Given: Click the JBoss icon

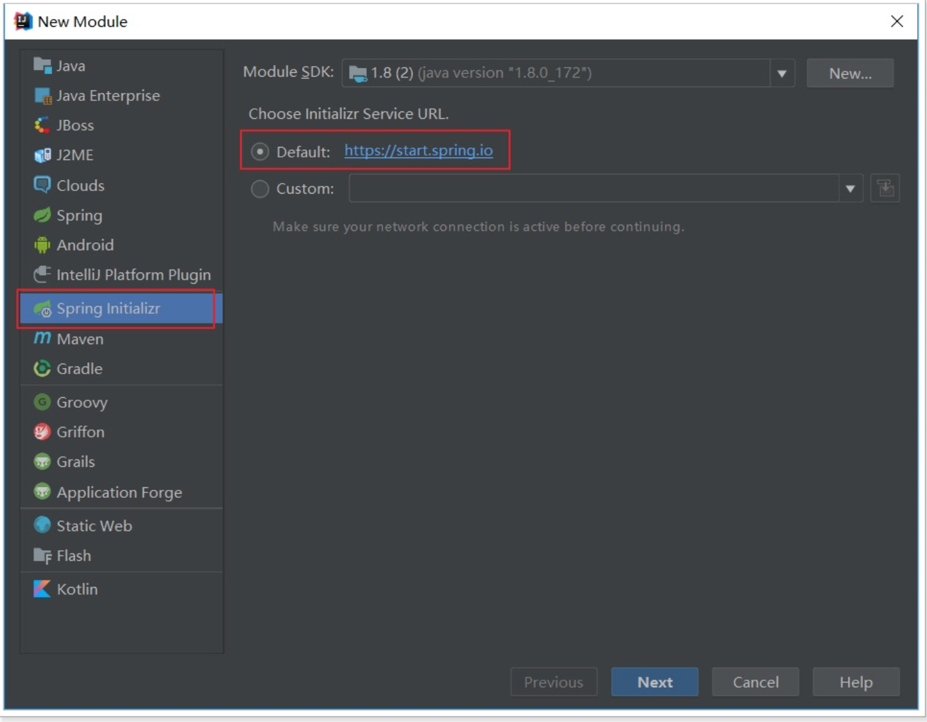Looking at the screenshot, I should click(42, 125).
